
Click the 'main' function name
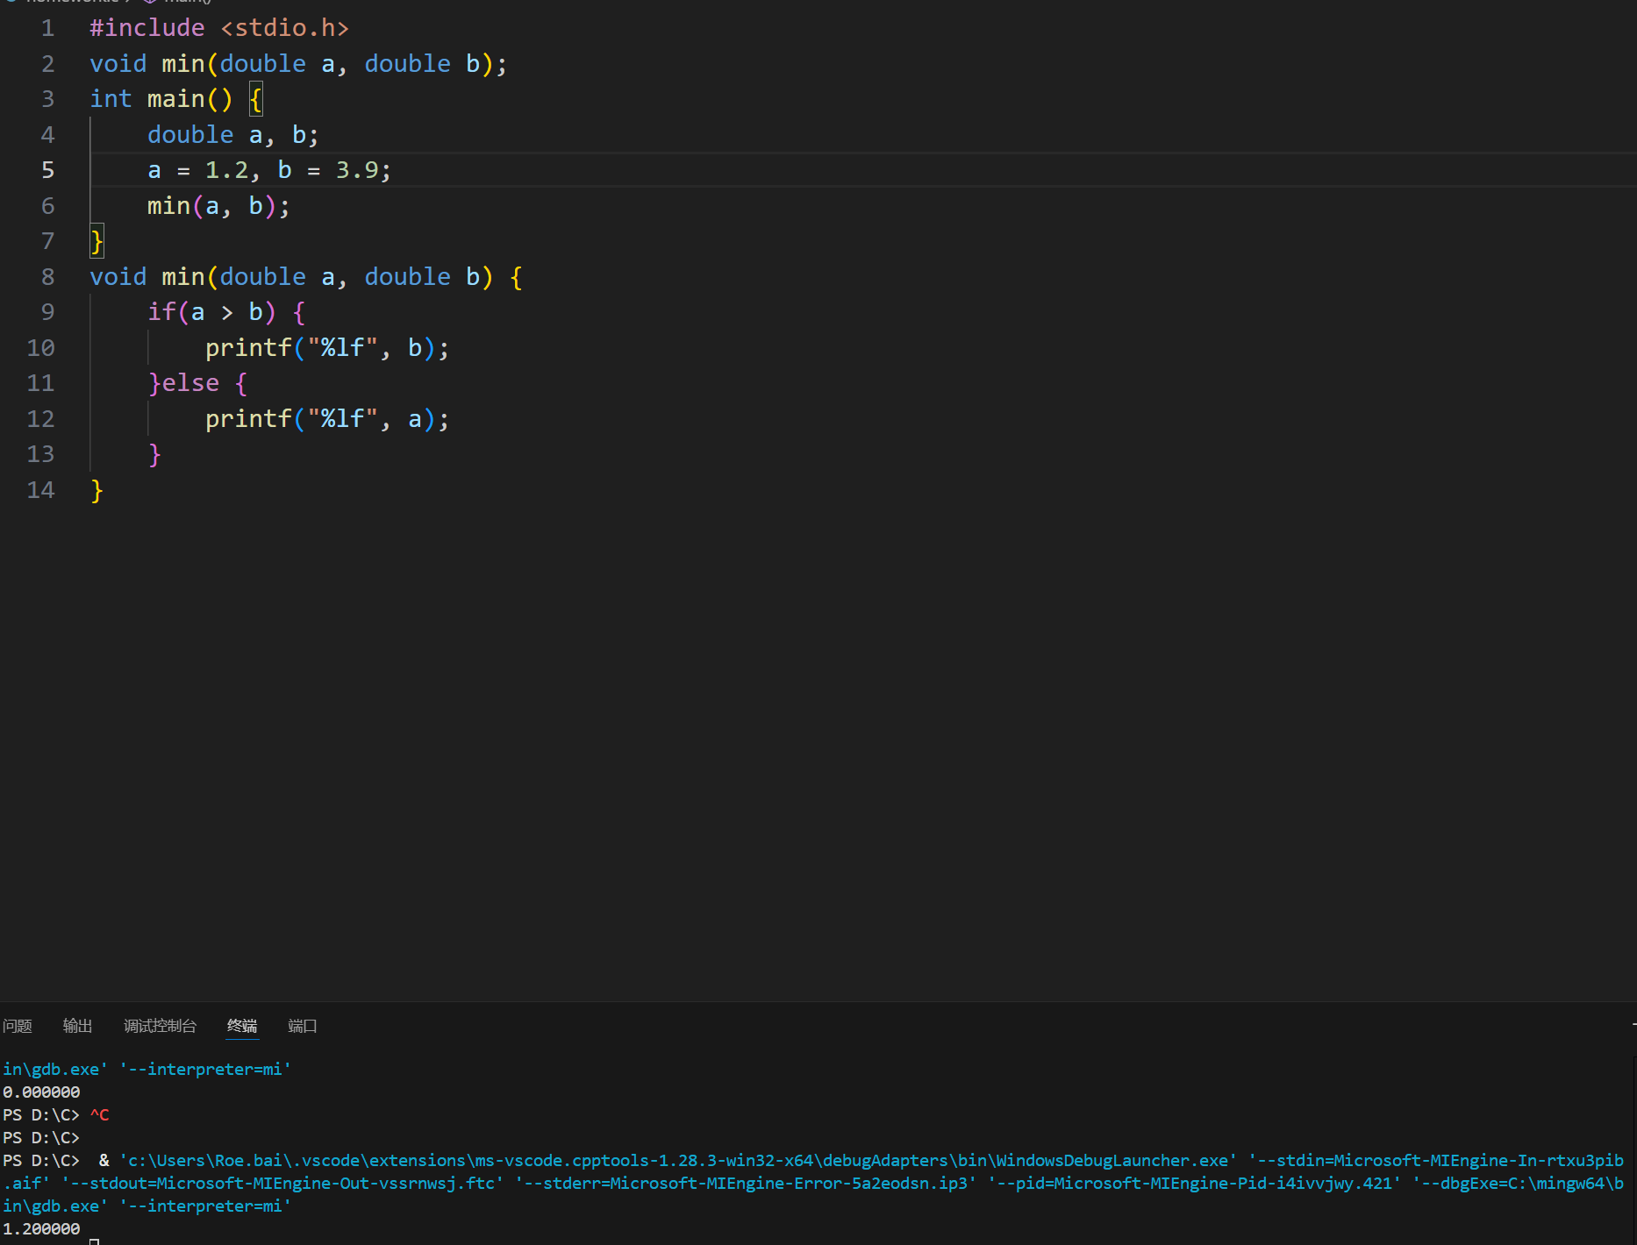click(x=176, y=99)
